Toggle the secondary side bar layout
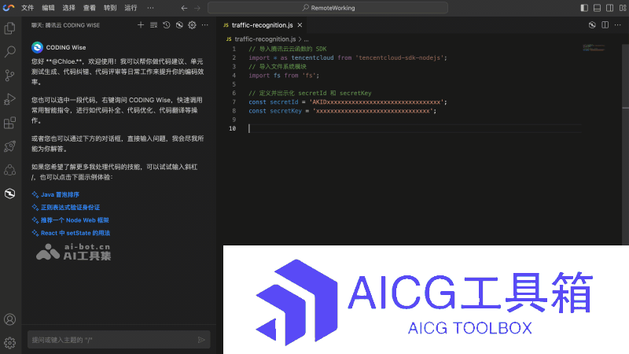629x354 pixels. (610, 8)
